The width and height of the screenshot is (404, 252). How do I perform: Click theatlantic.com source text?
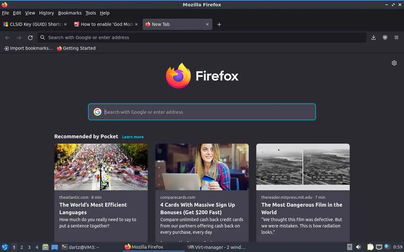(x=74, y=197)
